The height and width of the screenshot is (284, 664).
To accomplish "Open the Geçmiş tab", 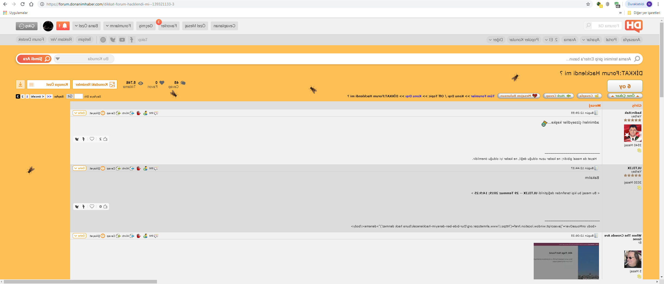I will tap(146, 26).
